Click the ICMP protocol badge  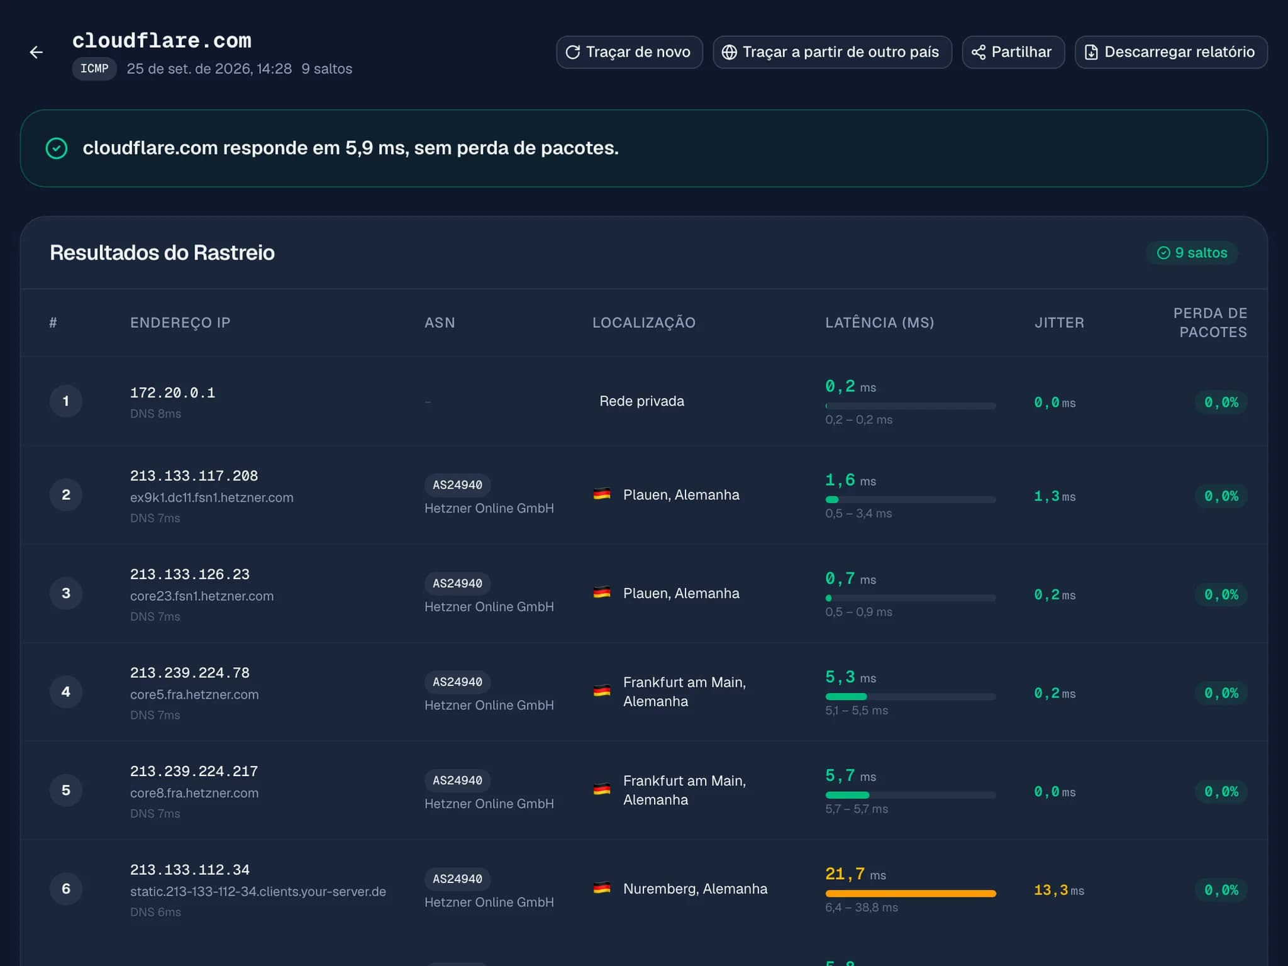[x=94, y=69]
